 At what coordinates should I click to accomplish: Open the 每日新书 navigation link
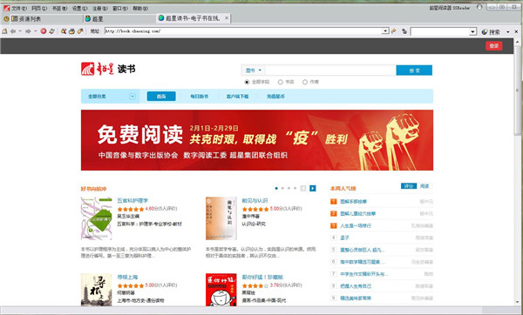199,97
